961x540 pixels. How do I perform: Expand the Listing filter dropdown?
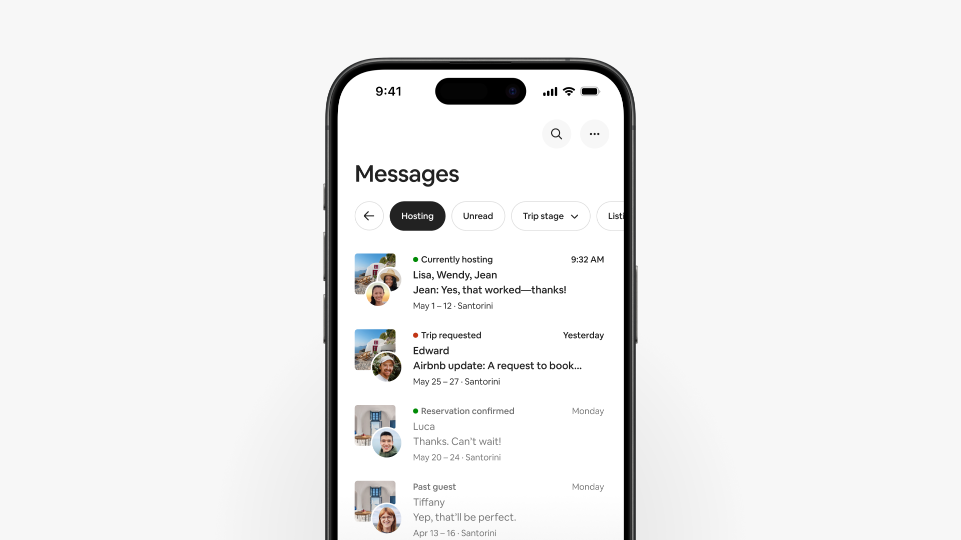click(x=614, y=215)
